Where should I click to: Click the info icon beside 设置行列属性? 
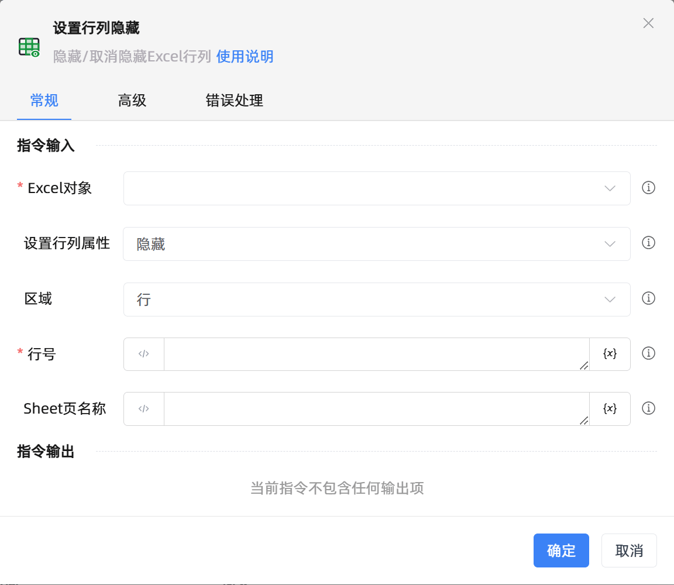pyautogui.click(x=648, y=243)
